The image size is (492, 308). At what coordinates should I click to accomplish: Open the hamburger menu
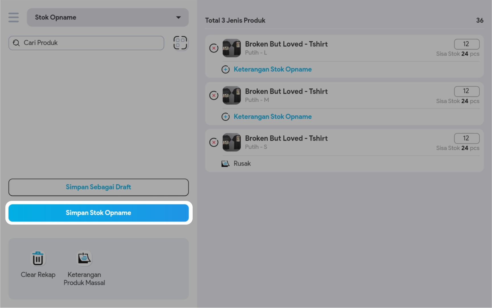point(13,17)
